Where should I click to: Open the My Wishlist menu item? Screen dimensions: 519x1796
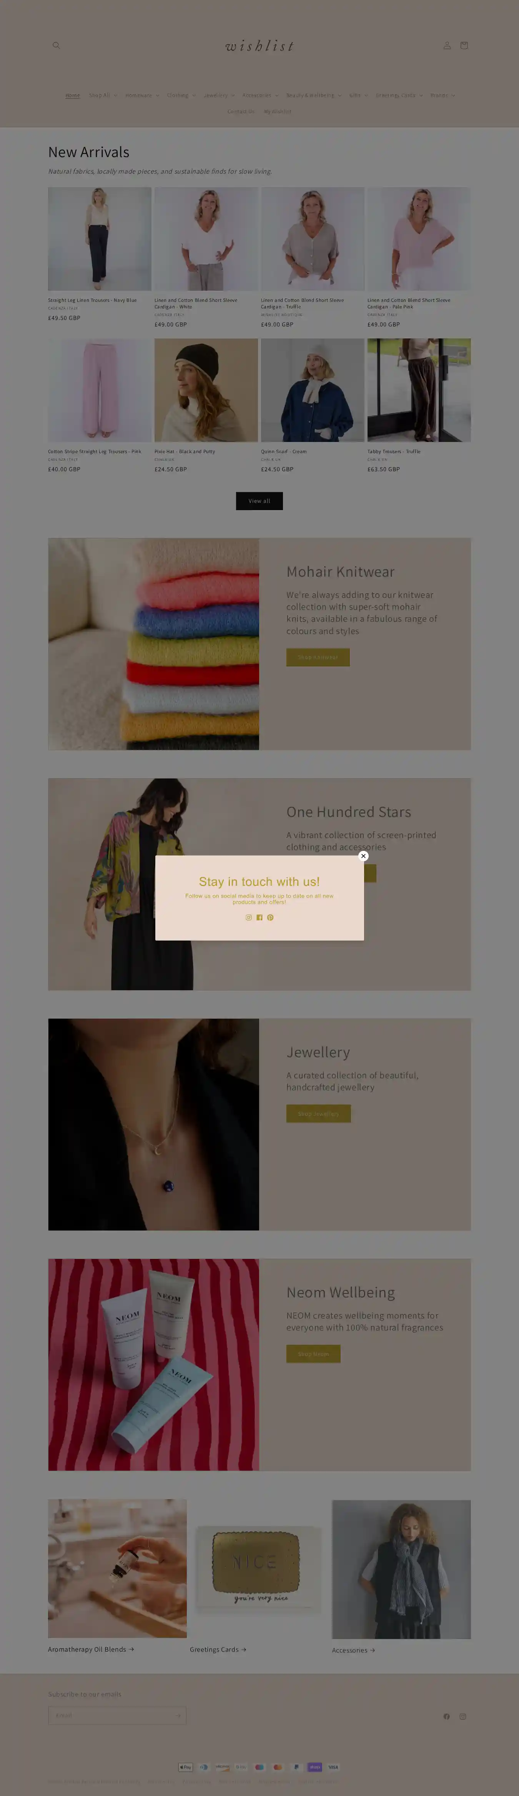click(277, 112)
